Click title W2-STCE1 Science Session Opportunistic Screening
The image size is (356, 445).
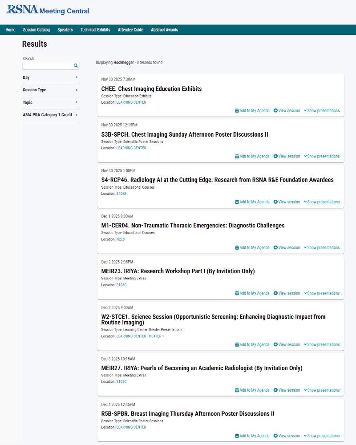pyautogui.click(x=214, y=320)
